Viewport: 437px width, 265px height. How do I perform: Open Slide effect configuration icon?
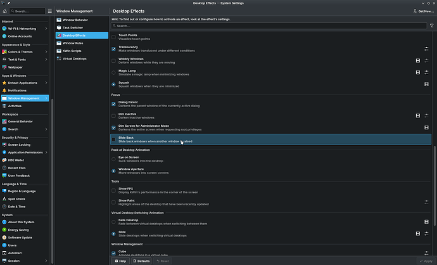426,234
